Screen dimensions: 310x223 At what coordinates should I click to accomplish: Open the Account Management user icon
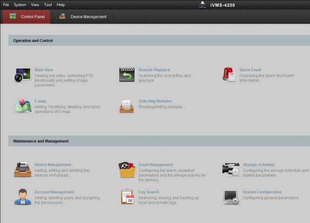(23, 197)
